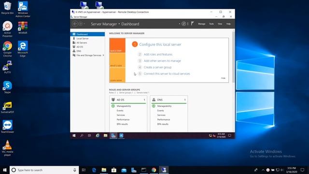This screenshot has height=174, width=309.
Task: Select the Quick Start tab tile
Action: (117, 45)
